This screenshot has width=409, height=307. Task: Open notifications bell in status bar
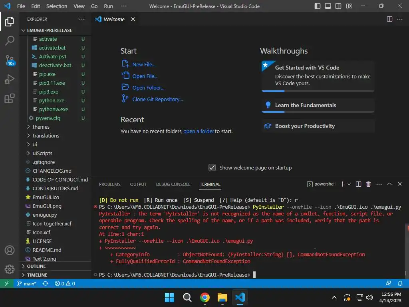(400, 283)
